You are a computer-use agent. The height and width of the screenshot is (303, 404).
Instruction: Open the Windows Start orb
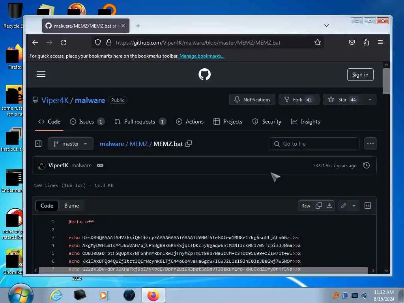(x=21, y=295)
